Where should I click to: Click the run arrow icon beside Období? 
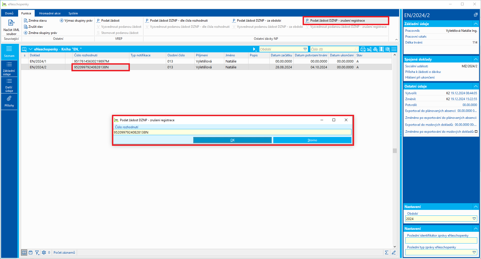(254, 49)
